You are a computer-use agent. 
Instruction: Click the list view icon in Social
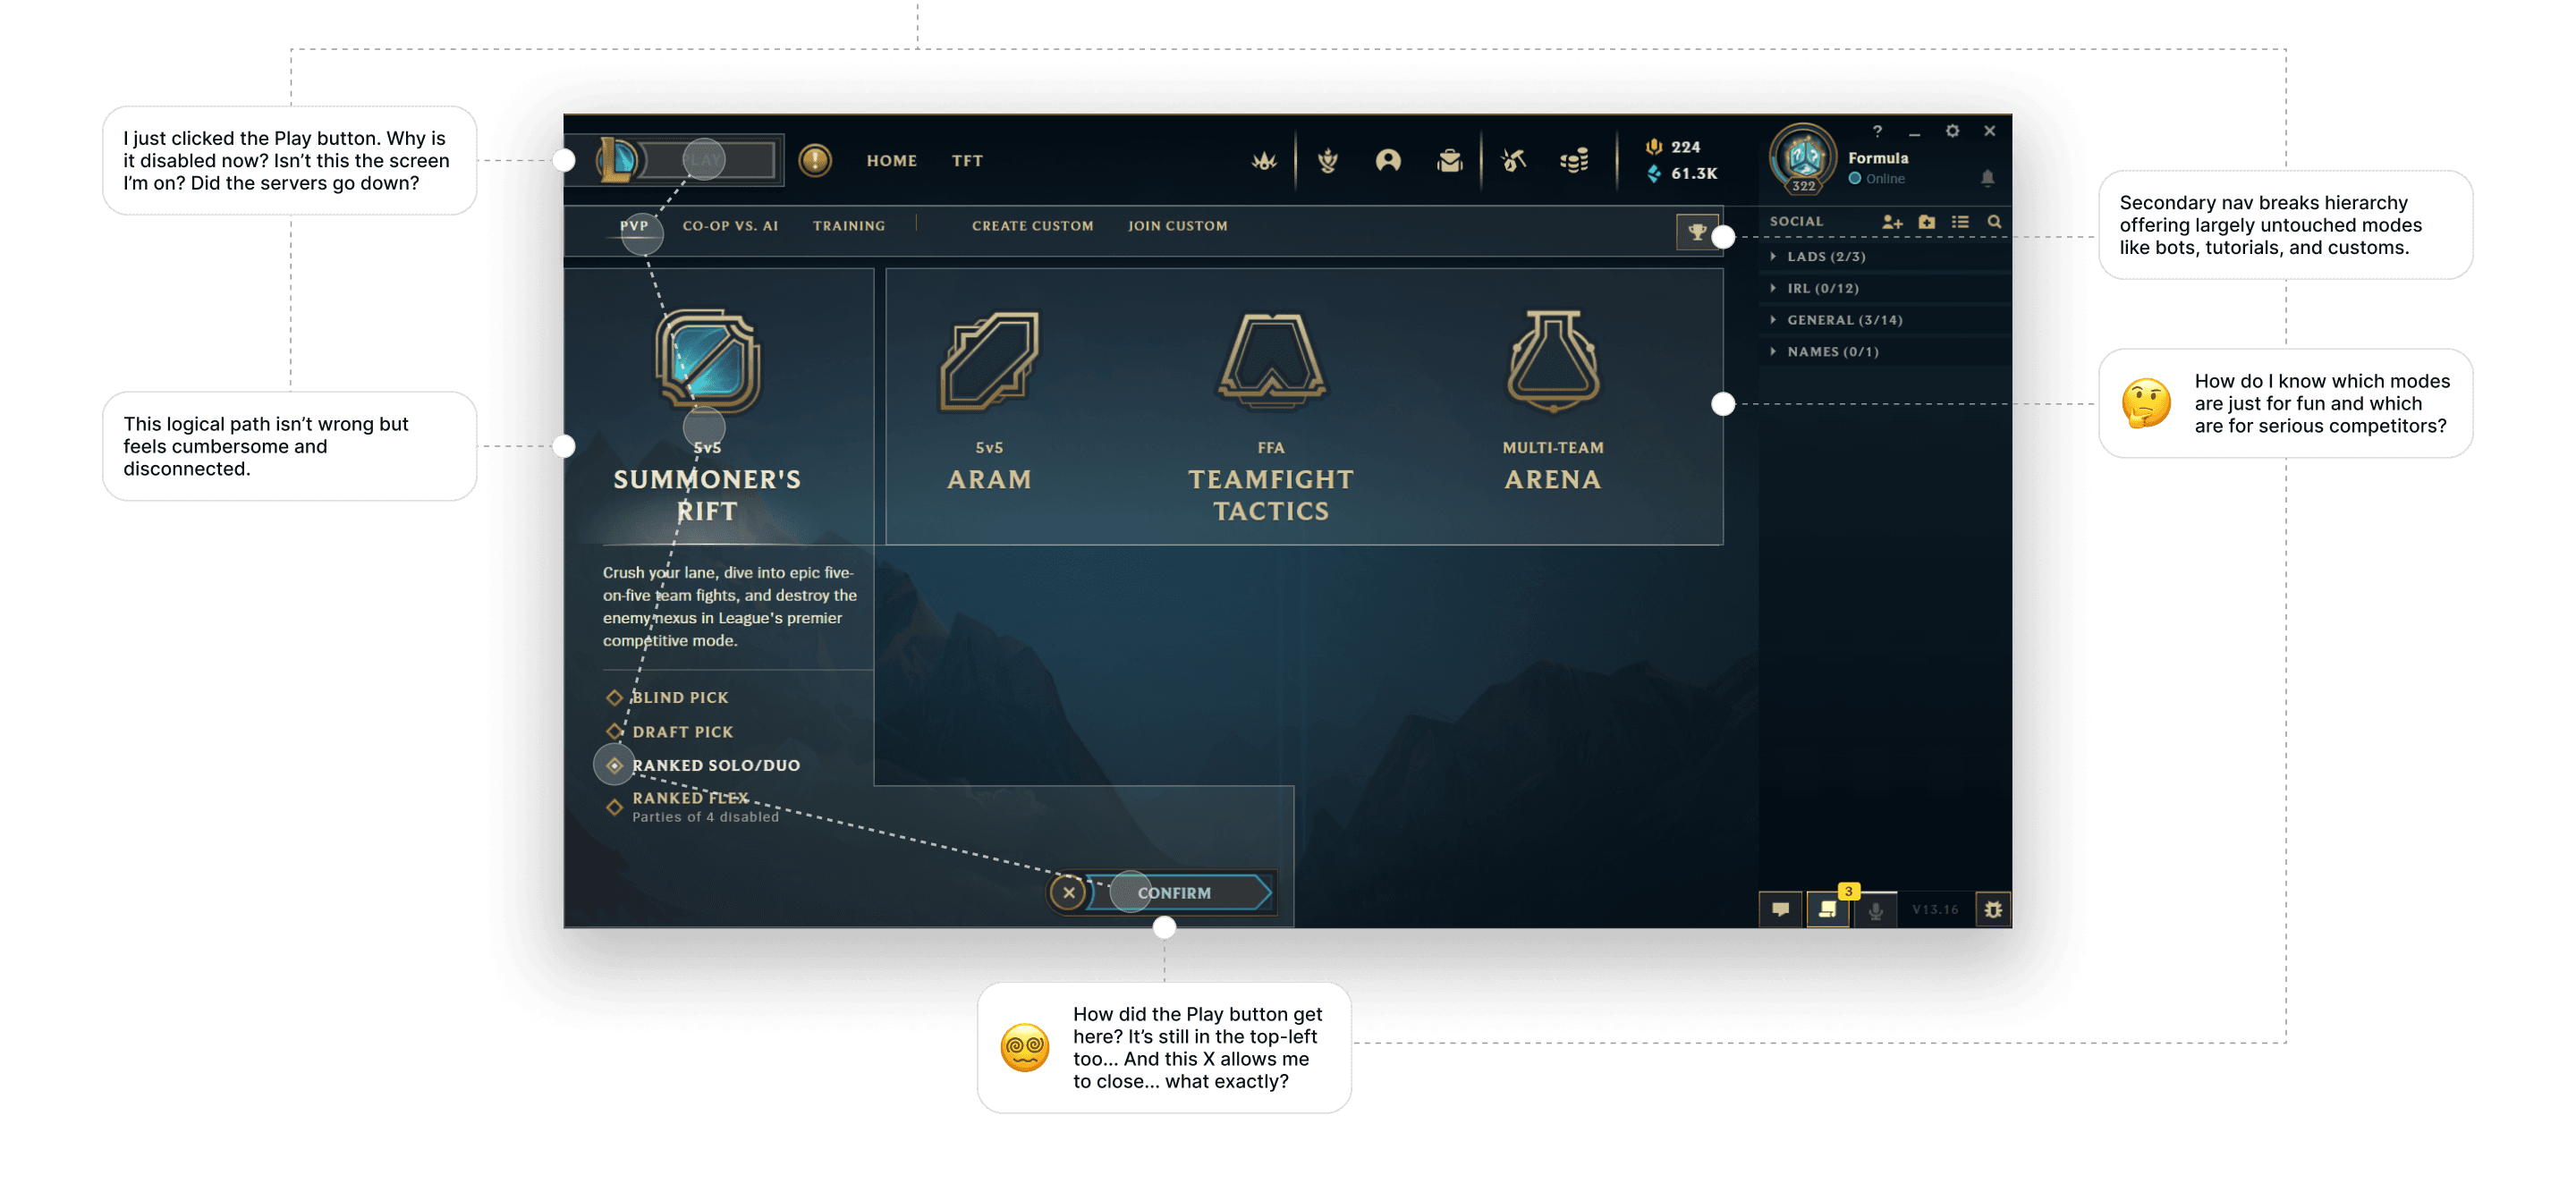1960,222
